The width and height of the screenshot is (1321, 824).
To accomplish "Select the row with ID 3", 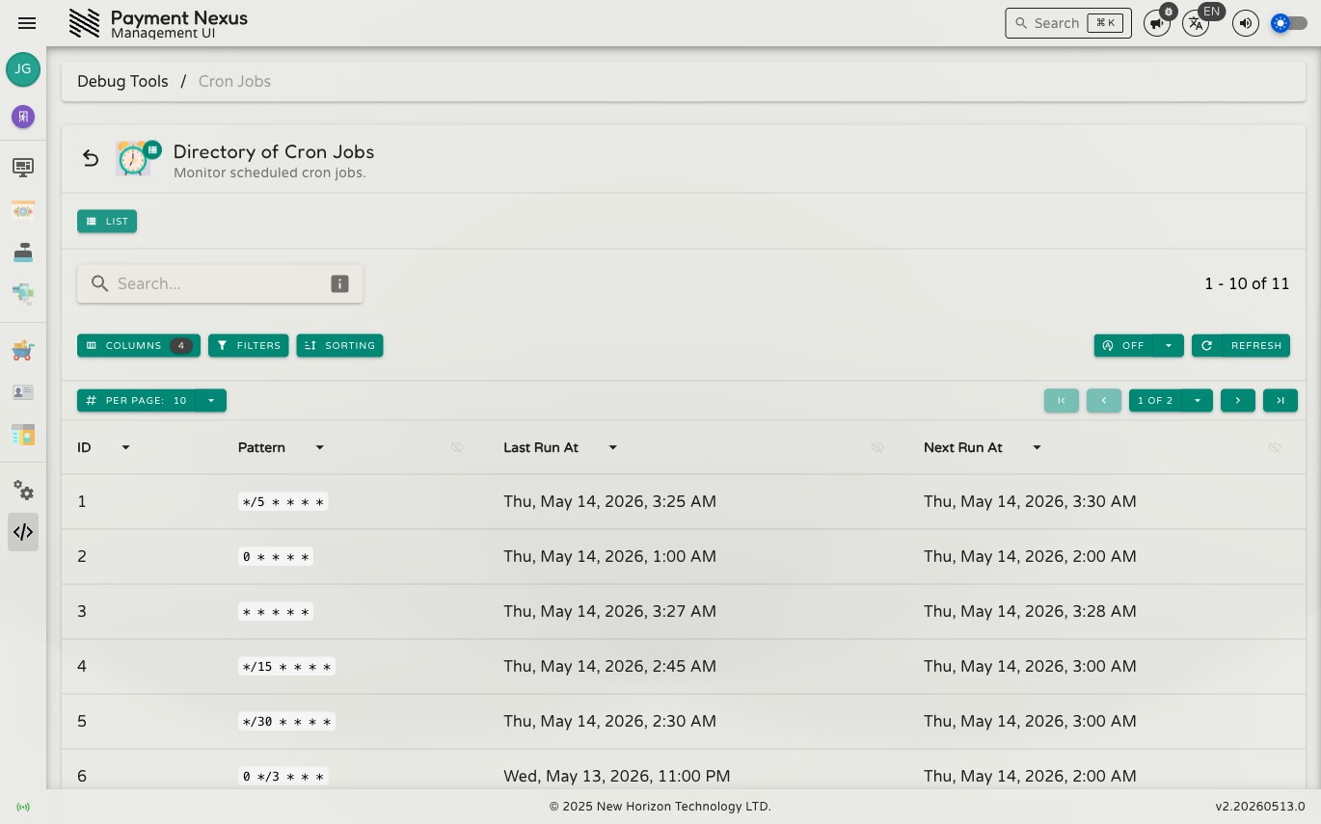I will pos(684,611).
